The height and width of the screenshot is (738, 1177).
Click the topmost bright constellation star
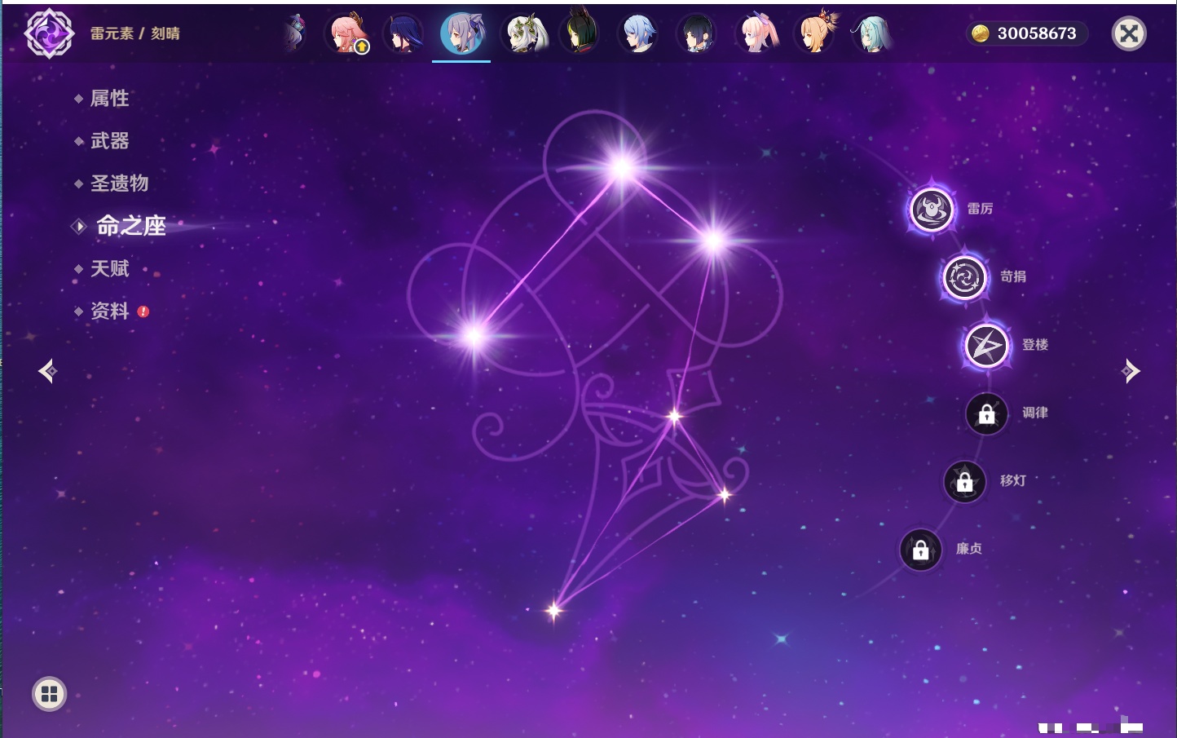click(x=622, y=168)
